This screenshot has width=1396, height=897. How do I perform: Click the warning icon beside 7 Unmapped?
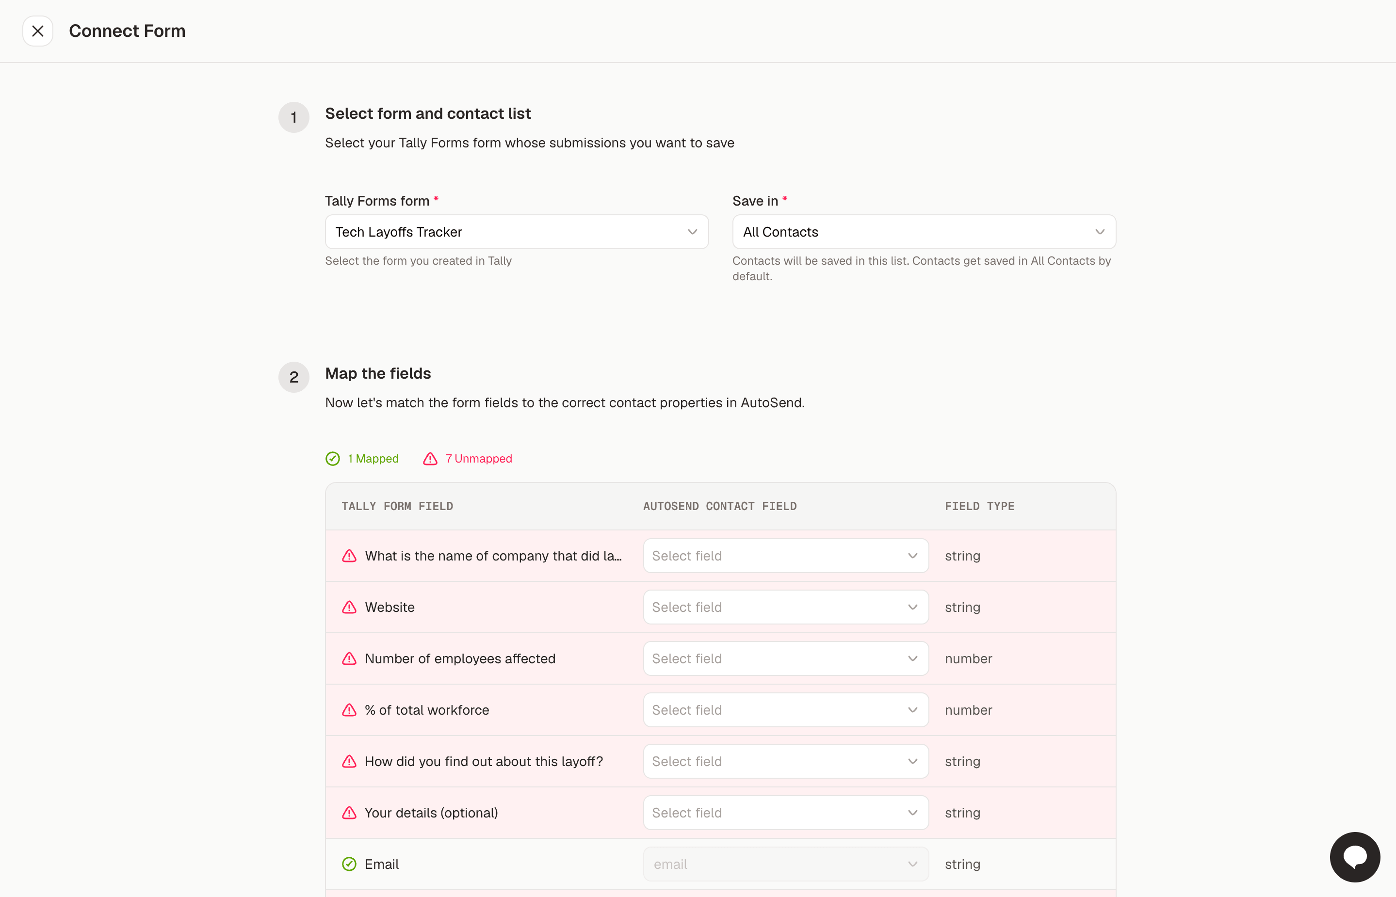[x=430, y=459]
